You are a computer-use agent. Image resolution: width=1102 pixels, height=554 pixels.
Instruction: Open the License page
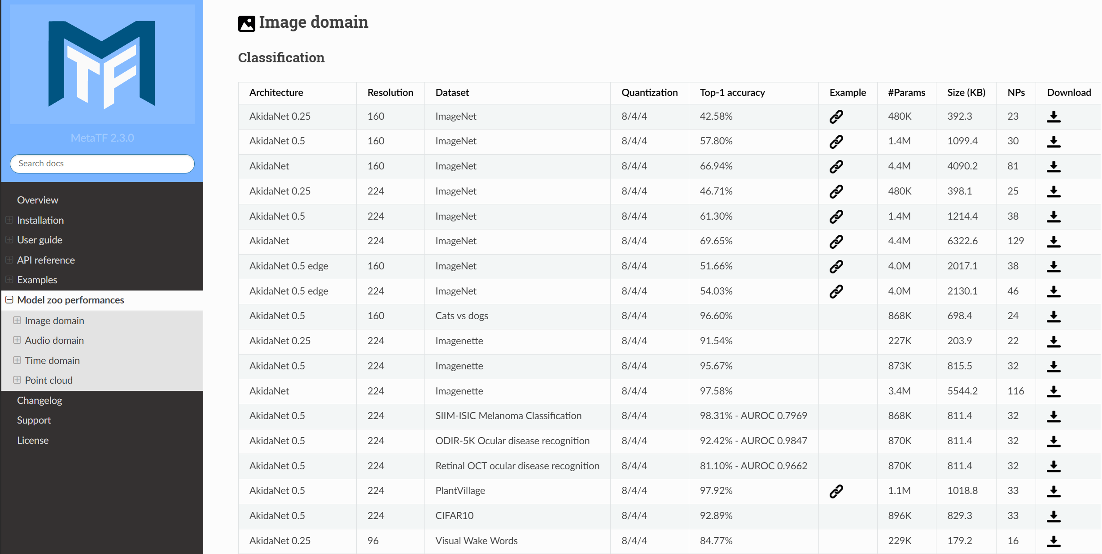(33, 440)
